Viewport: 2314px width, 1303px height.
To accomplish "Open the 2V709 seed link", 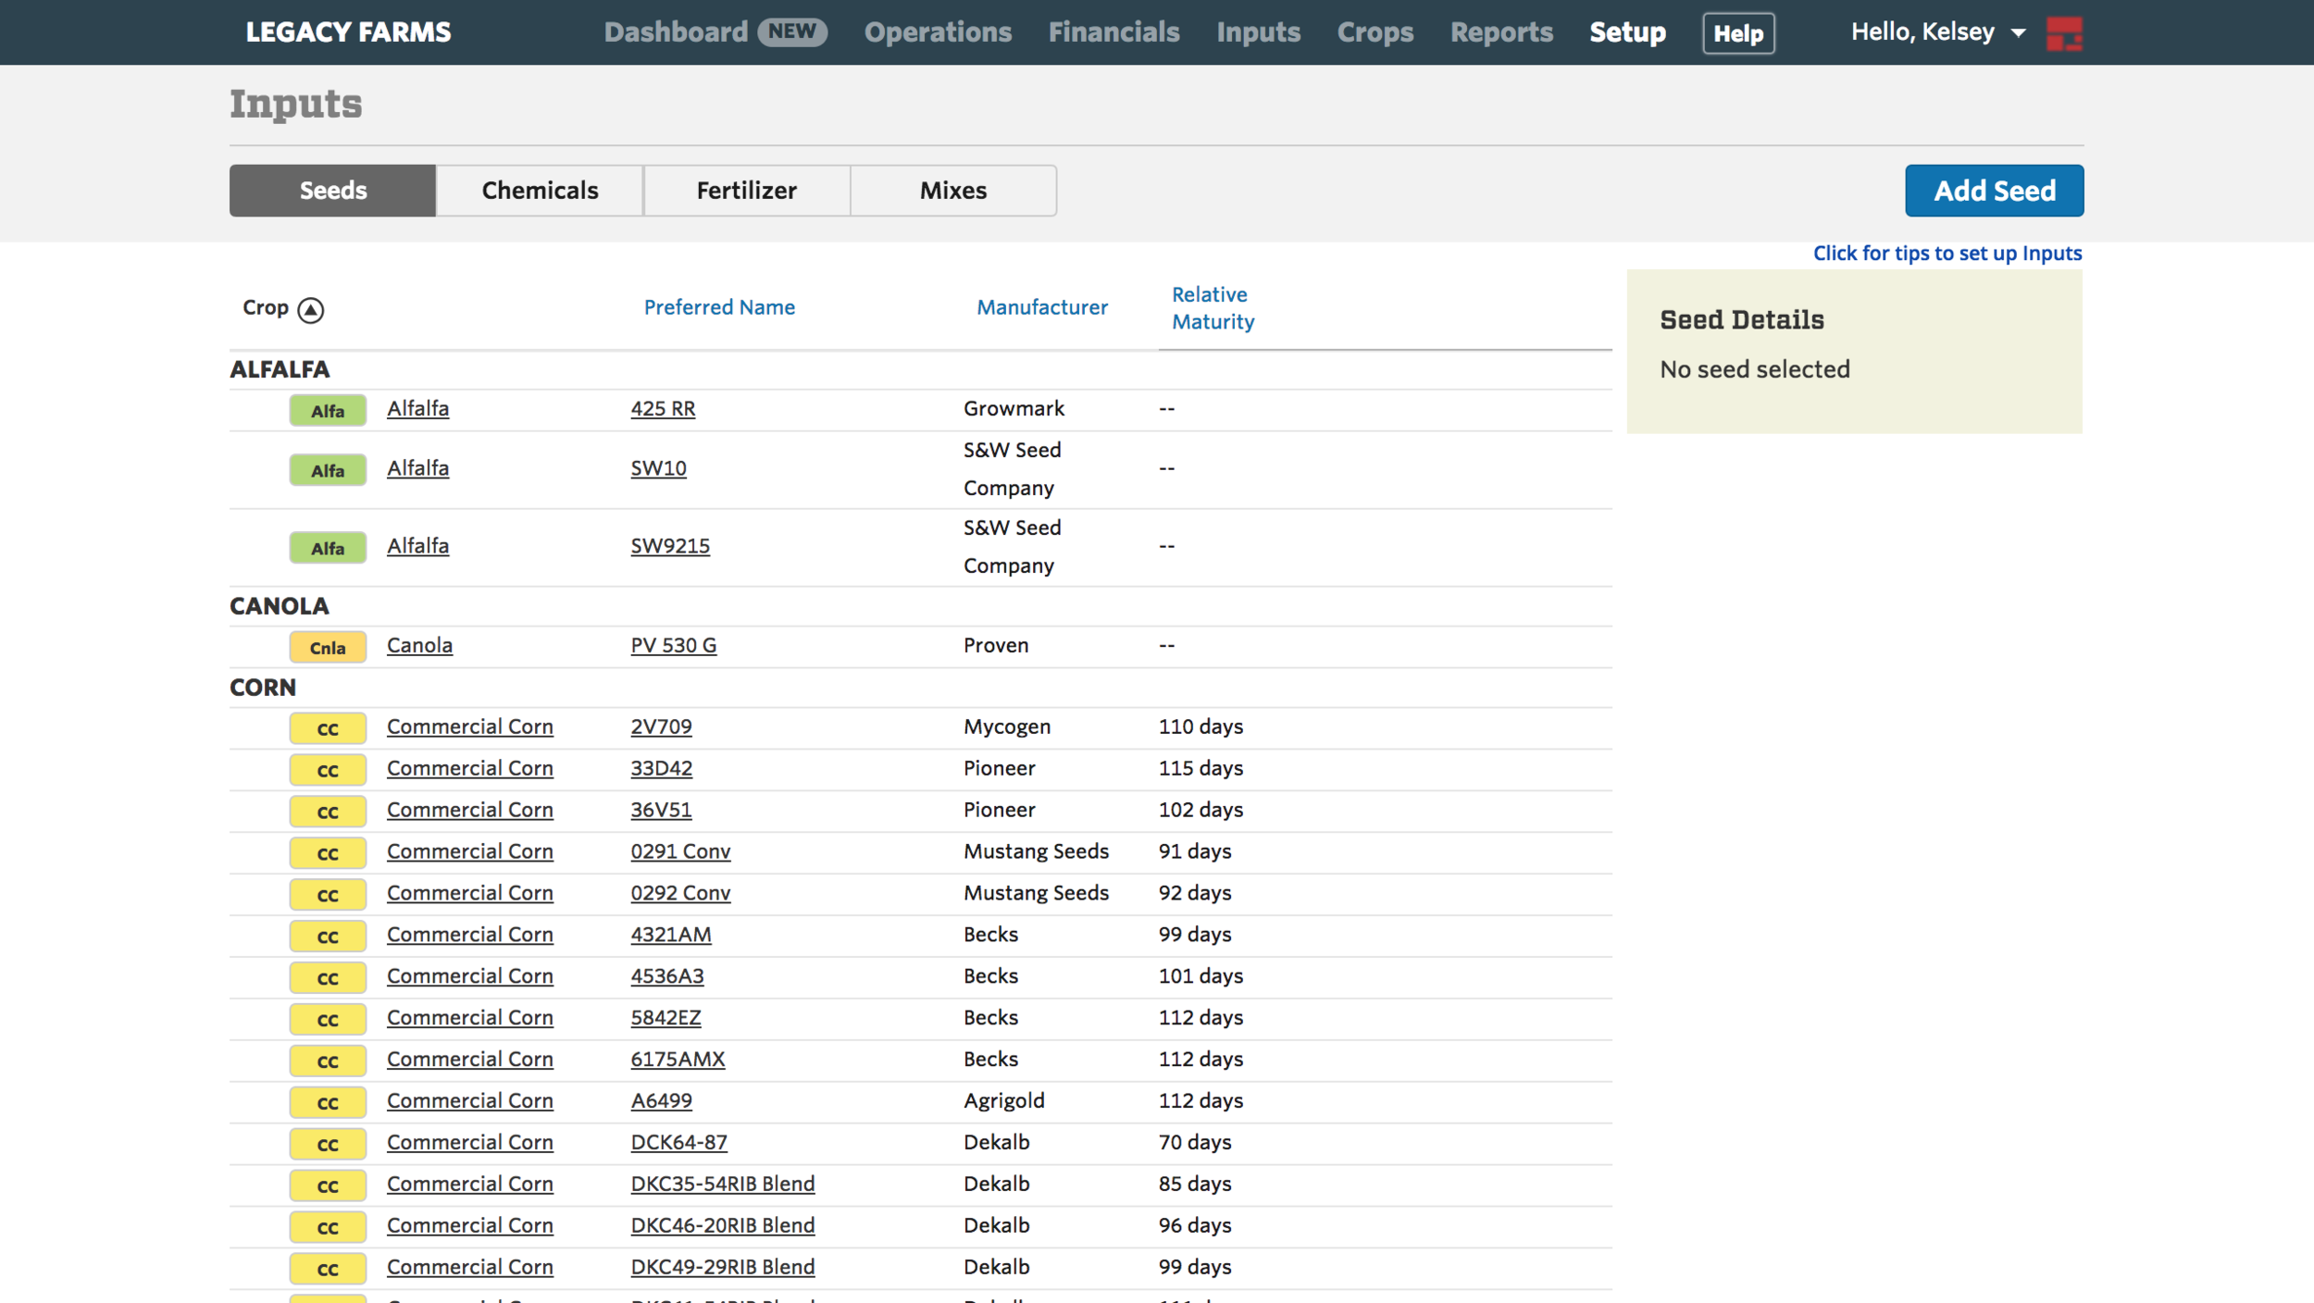I will (661, 727).
